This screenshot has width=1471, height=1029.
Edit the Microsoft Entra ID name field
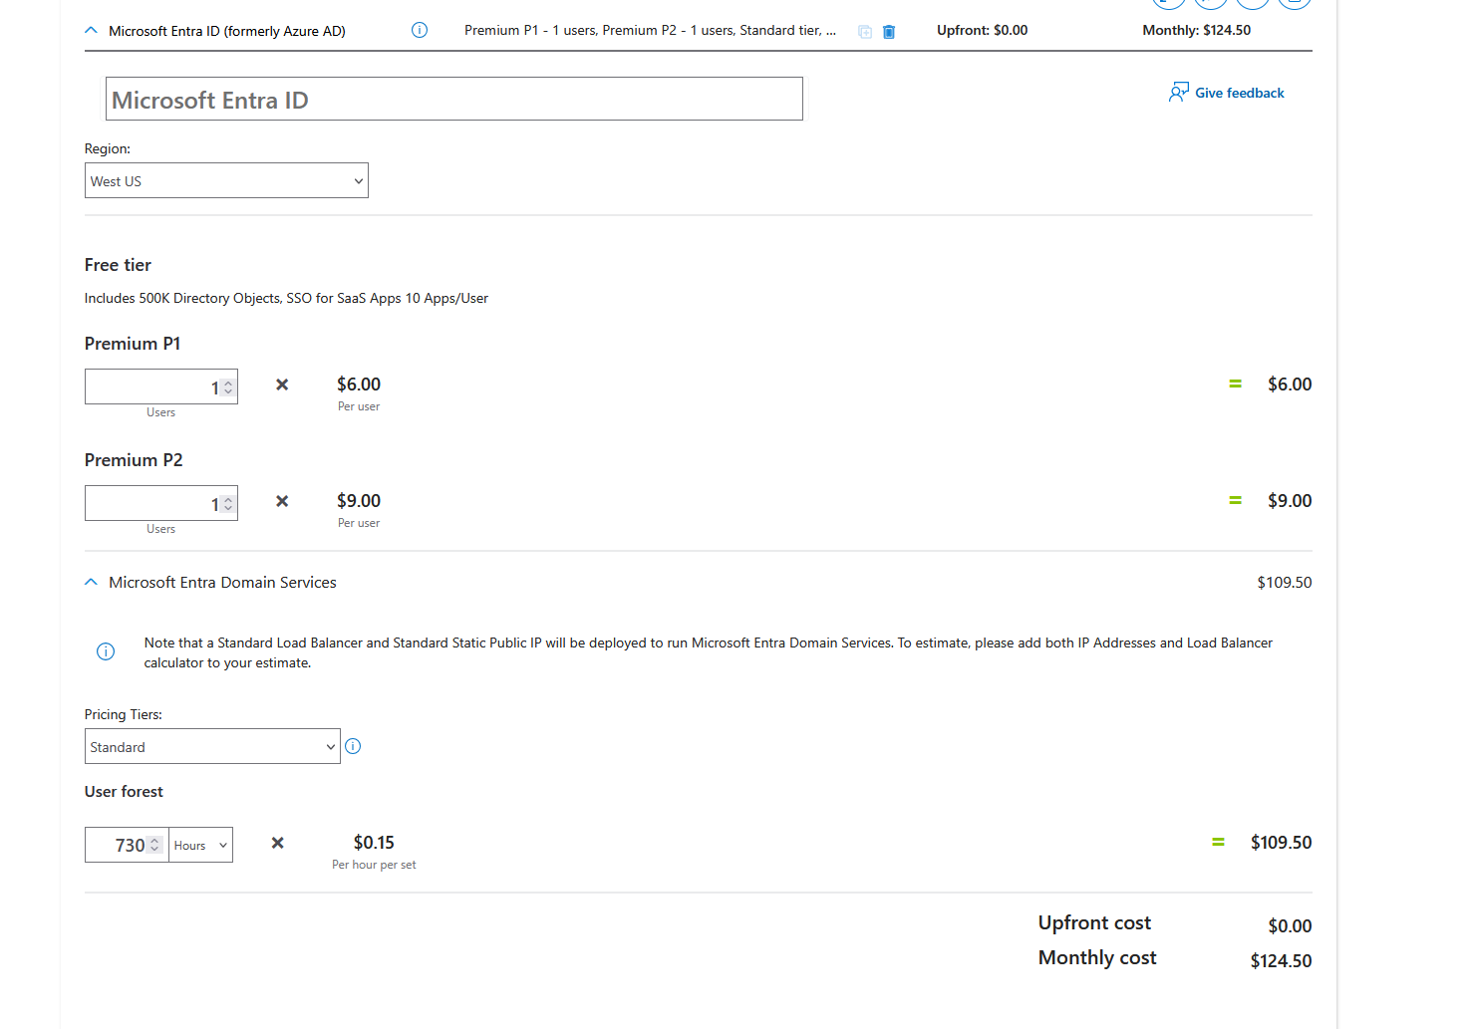point(454,99)
